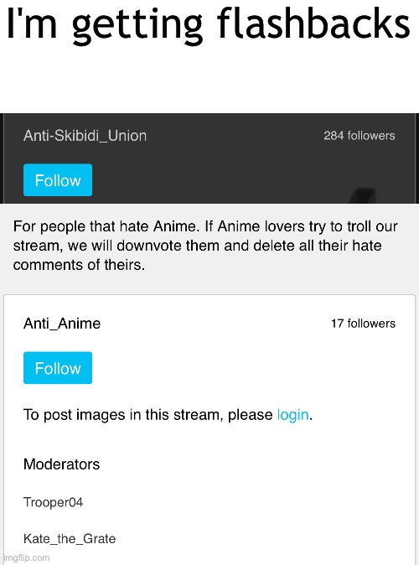The width and height of the screenshot is (419, 565).
Task: Select the Anti-Skibidi_Union stream title
Action: tap(85, 136)
